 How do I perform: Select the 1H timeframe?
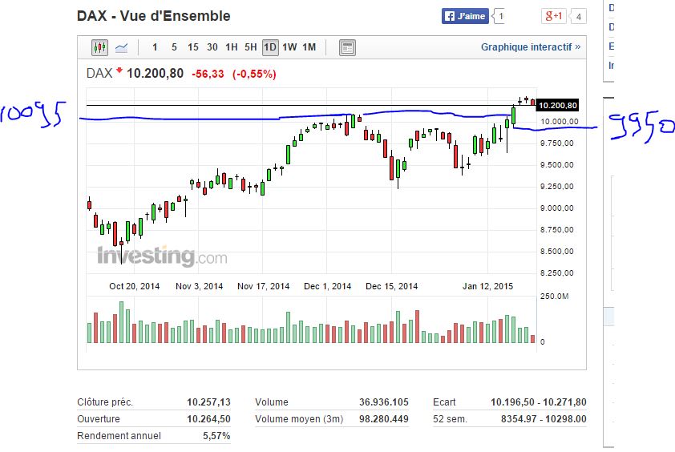(232, 47)
